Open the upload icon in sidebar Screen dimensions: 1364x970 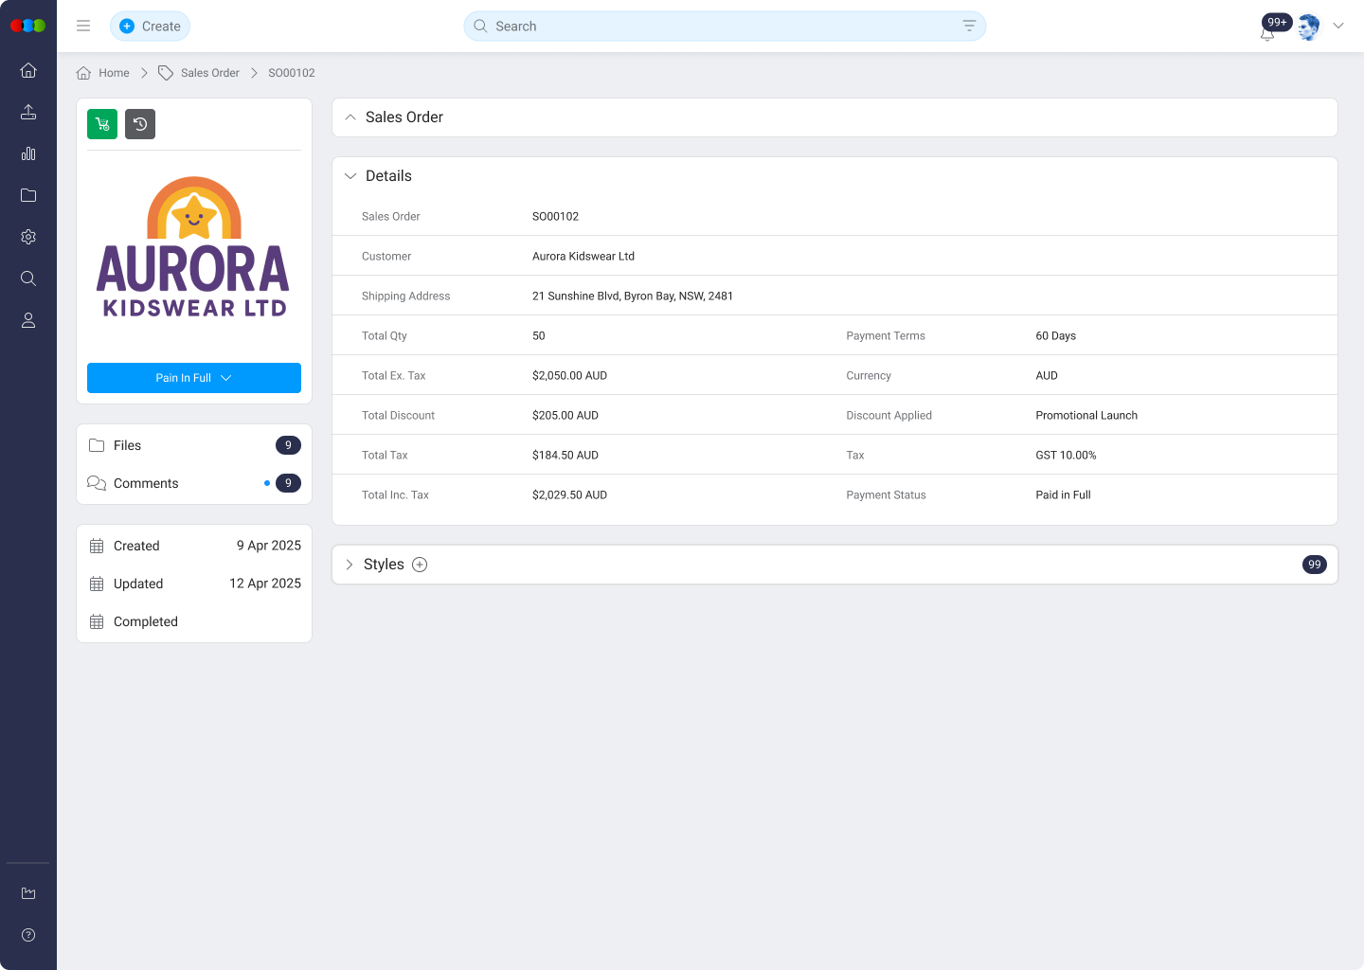click(28, 112)
